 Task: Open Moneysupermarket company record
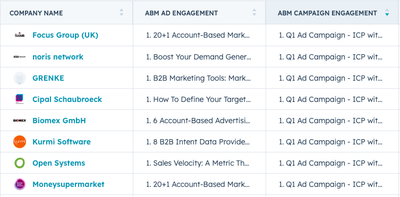(x=69, y=184)
